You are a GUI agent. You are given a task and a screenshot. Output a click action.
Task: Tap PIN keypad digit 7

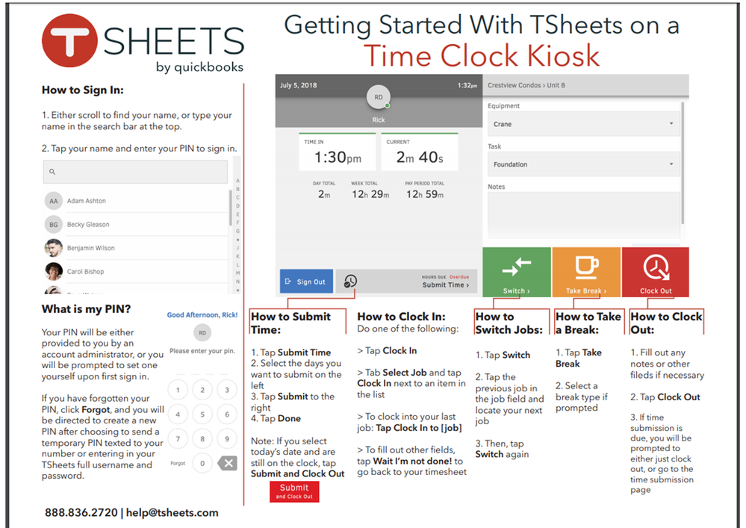[178, 439]
